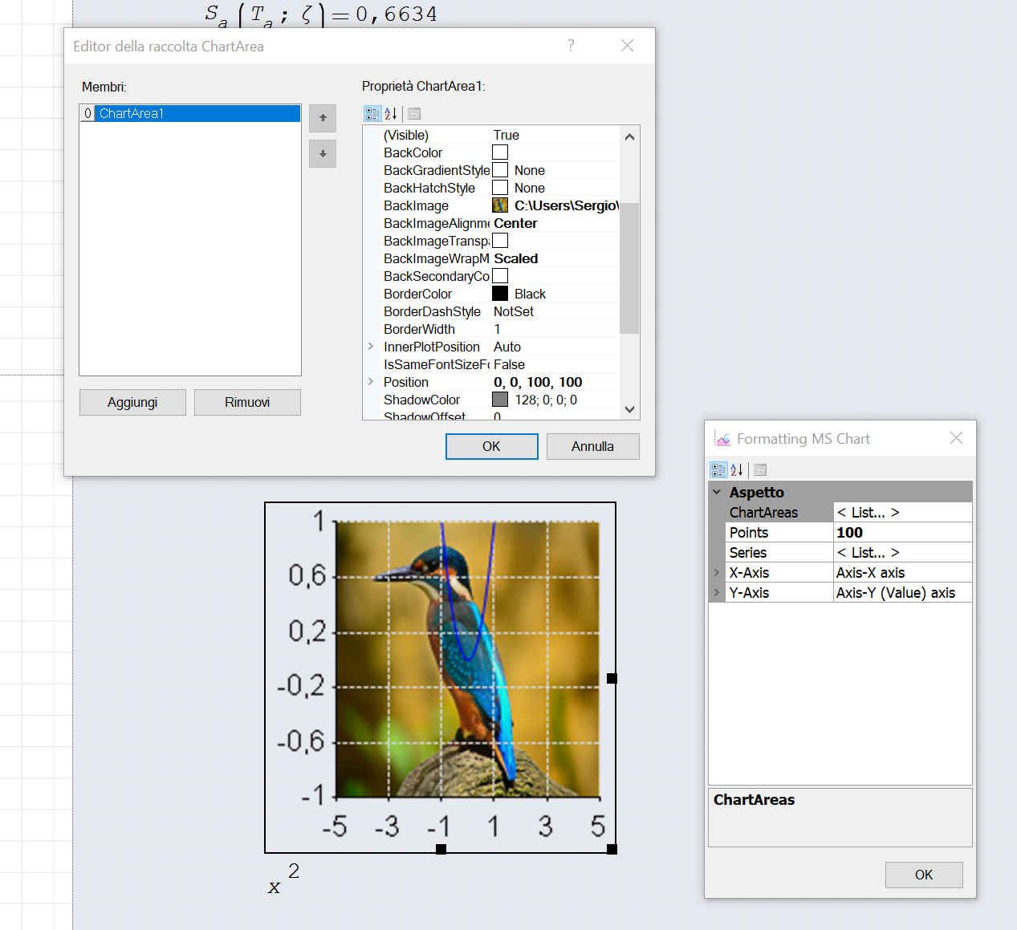1017x930 pixels.
Task: Click the help question mark in editor title bar
Action: point(571,46)
